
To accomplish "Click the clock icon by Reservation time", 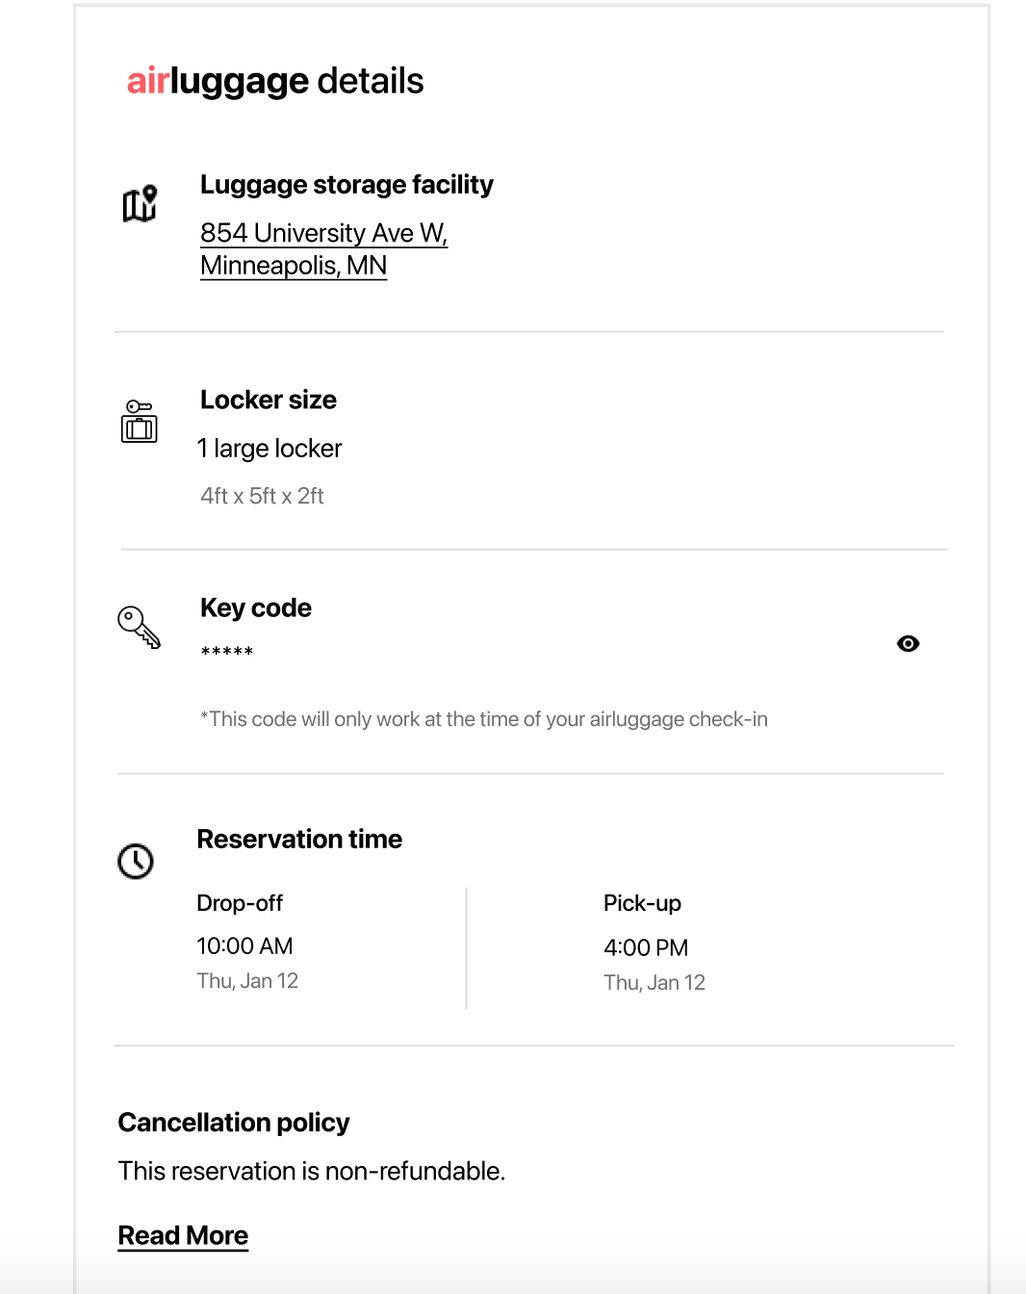I will pyautogui.click(x=136, y=861).
